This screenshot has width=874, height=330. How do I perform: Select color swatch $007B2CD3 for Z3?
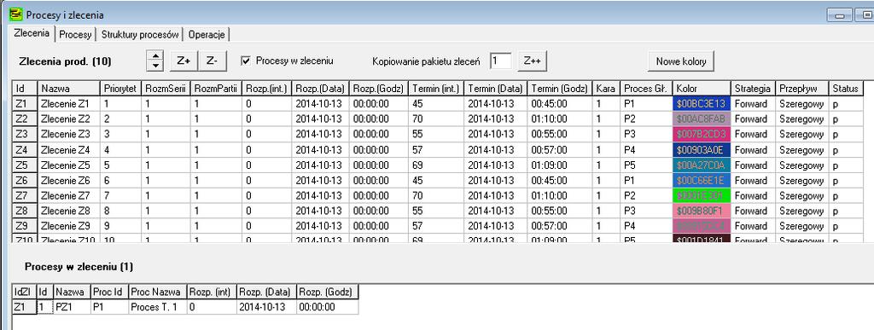[702, 135]
